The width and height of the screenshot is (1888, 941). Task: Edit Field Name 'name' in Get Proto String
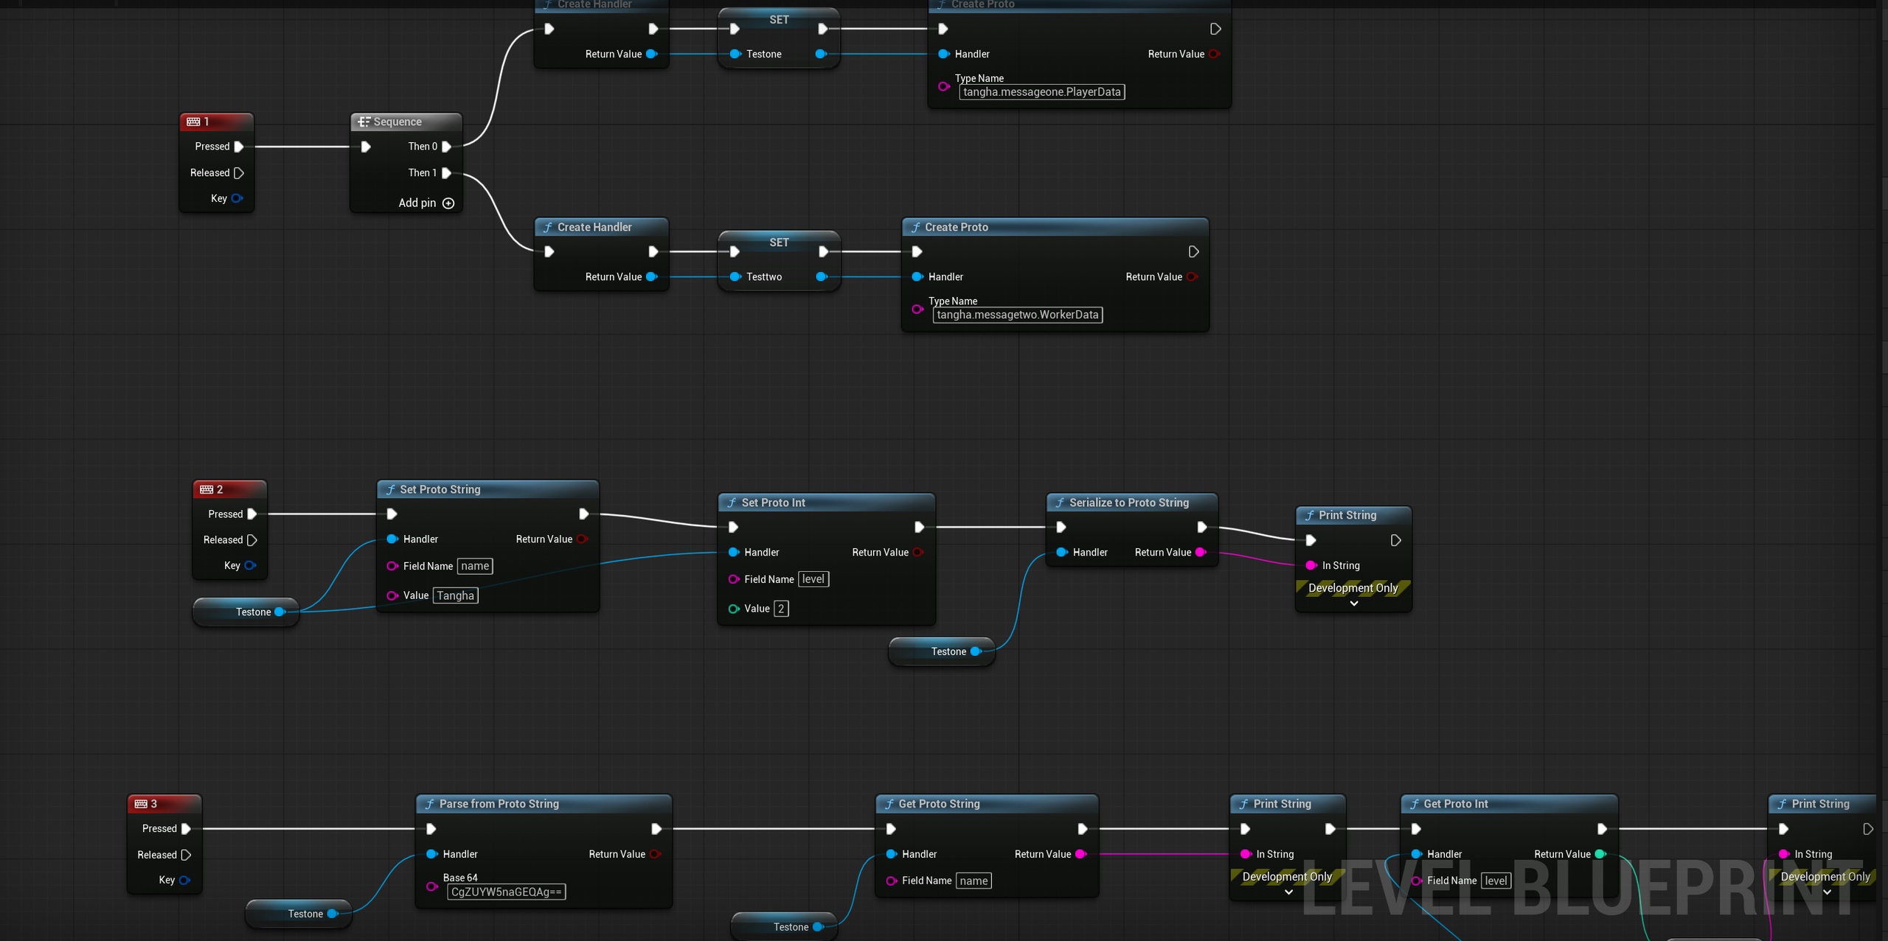(x=974, y=881)
